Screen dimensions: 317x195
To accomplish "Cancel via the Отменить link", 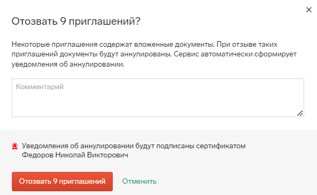I will click(139, 181).
